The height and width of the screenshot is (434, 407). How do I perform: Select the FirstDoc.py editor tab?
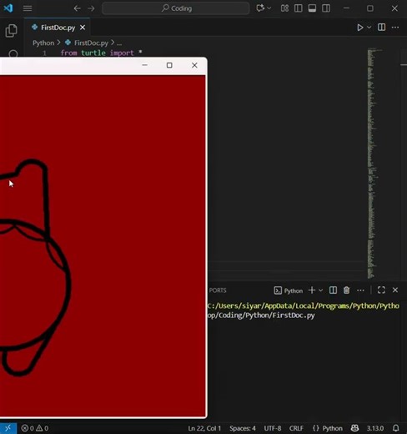[57, 28]
